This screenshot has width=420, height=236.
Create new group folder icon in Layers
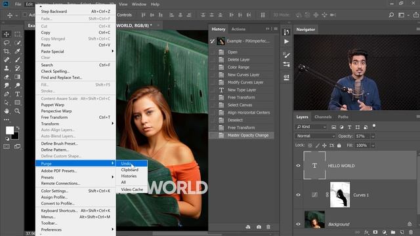(393, 232)
